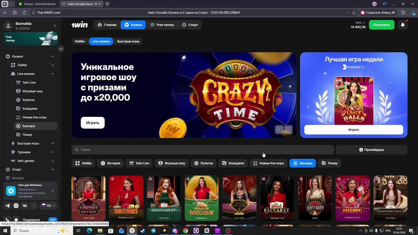
Task: Open Telegram social link in sidebar
Action: 8,206
